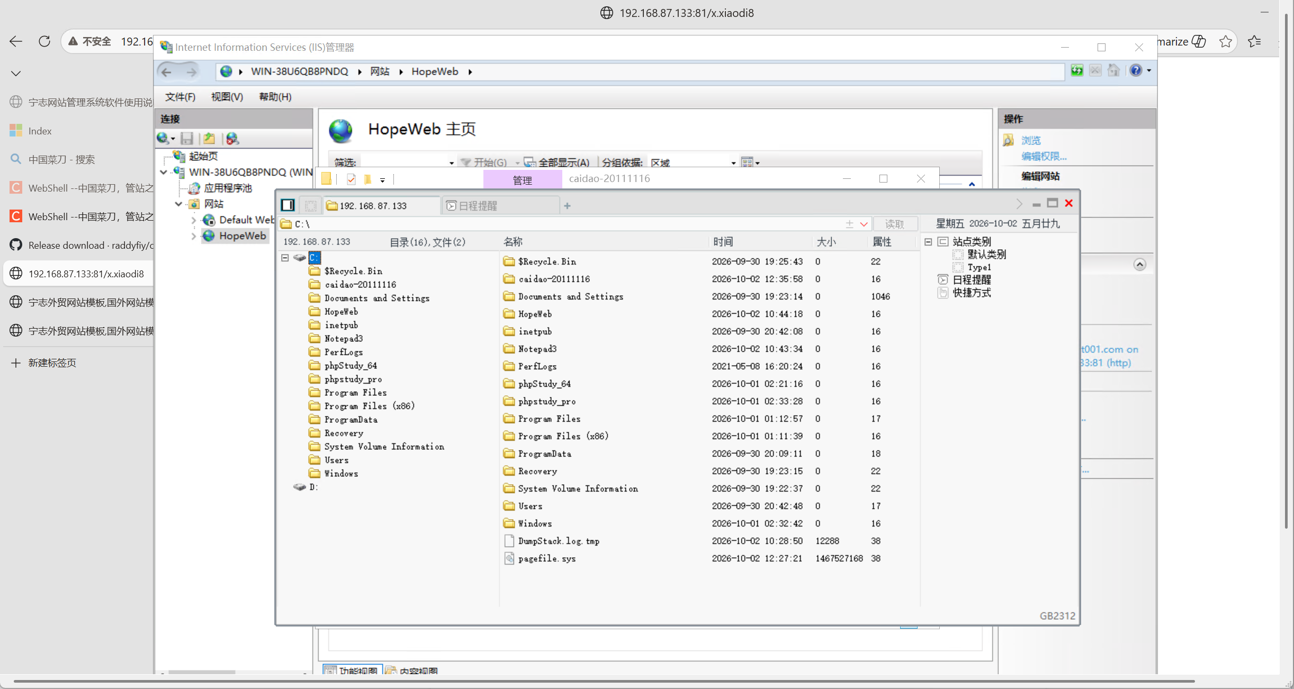Click the 日程提醒 clock icon in right tree

942,280
